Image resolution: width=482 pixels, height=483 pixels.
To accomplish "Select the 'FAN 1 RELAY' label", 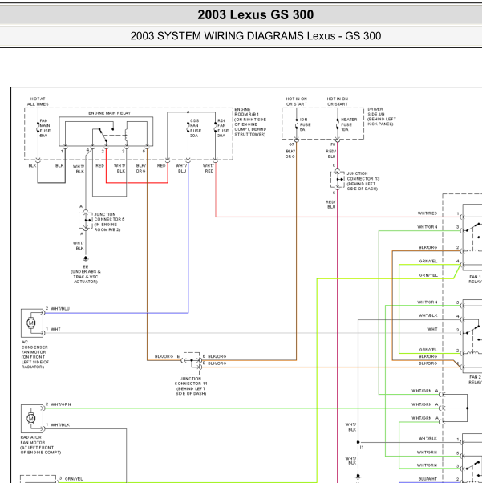I will click(x=475, y=279).
